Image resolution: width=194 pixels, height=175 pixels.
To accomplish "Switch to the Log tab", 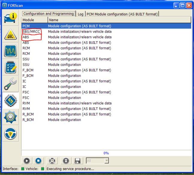I will (x=81, y=14).
